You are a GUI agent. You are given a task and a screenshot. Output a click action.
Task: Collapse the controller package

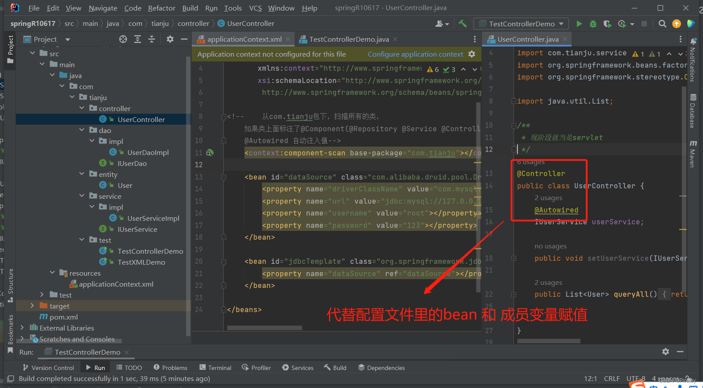point(82,108)
